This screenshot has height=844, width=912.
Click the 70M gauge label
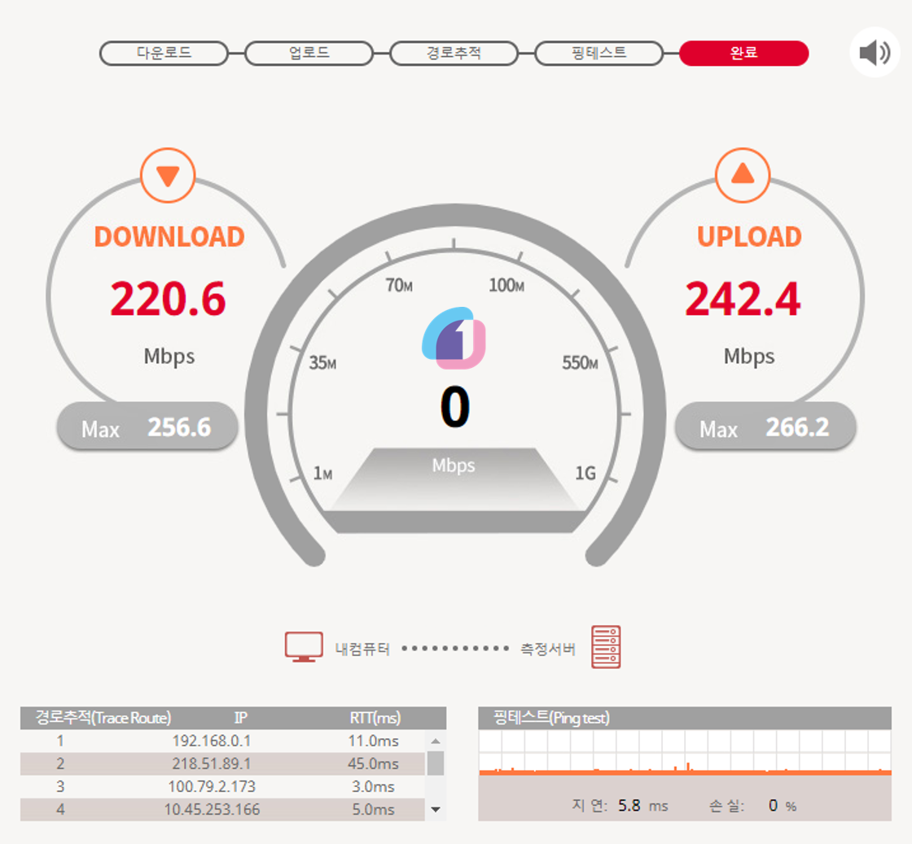tap(399, 286)
